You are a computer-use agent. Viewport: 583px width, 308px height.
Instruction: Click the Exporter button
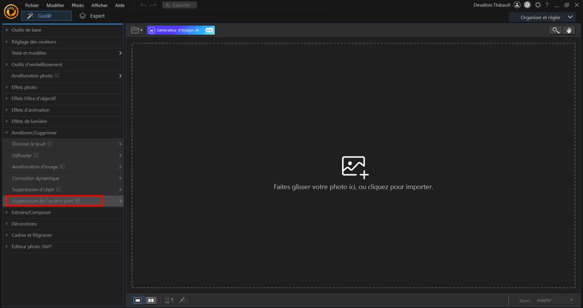(179, 5)
